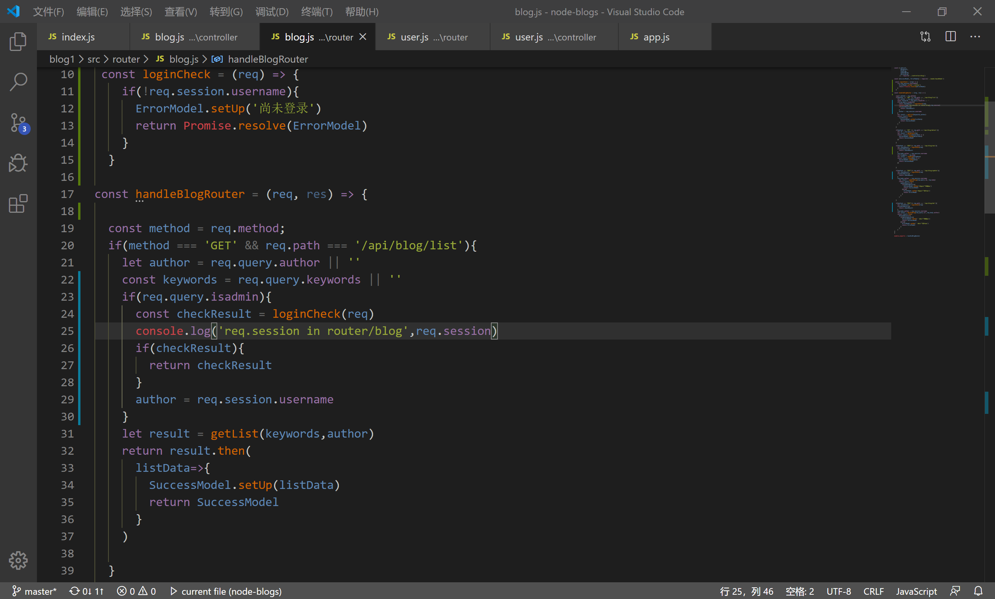The width and height of the screenshot is (995, 599).
Task: Open 调试(D) menu
Action: click(272, 12)
